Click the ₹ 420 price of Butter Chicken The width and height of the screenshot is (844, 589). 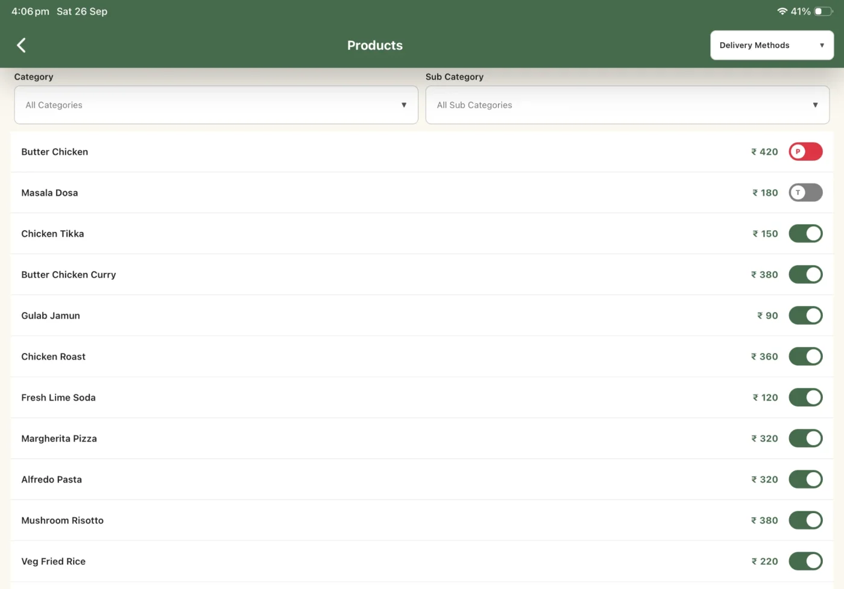[764, 152]
